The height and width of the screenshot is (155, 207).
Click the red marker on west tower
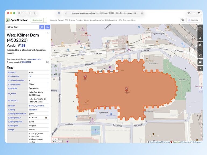(x=85, y=77)
